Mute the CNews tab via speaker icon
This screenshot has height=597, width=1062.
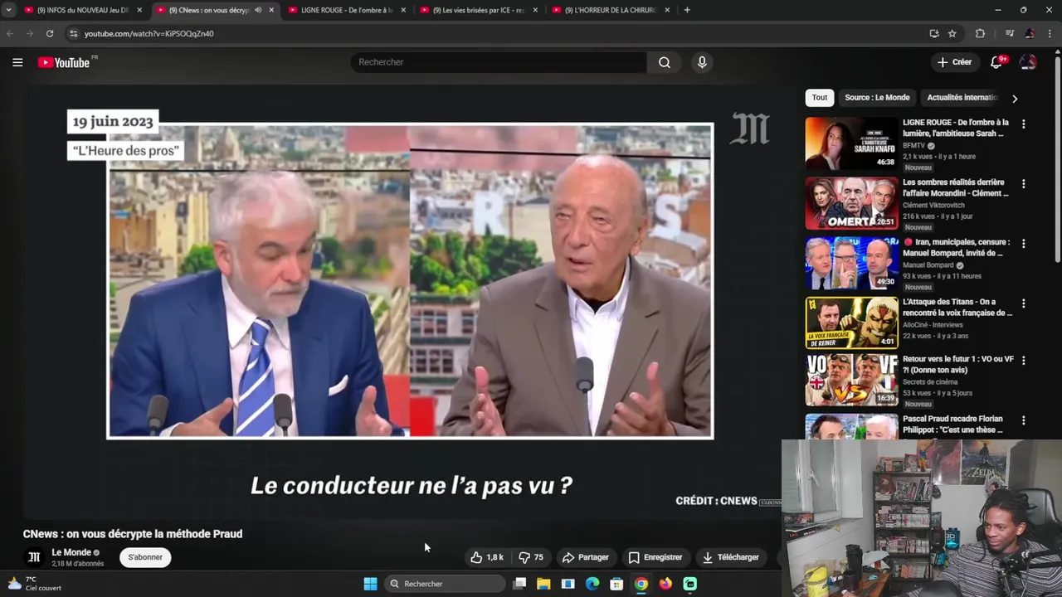pyautogui.click(x=258, y=10)
